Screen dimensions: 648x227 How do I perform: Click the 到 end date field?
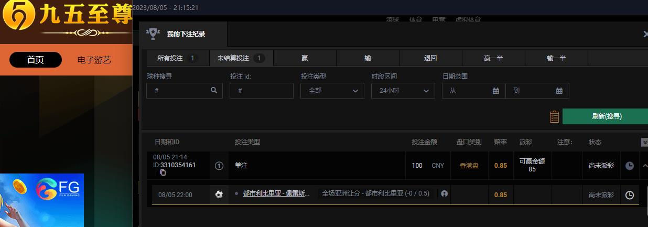[x=537, y=91]
